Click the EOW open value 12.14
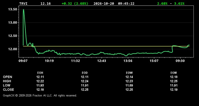 pos(129,77)
